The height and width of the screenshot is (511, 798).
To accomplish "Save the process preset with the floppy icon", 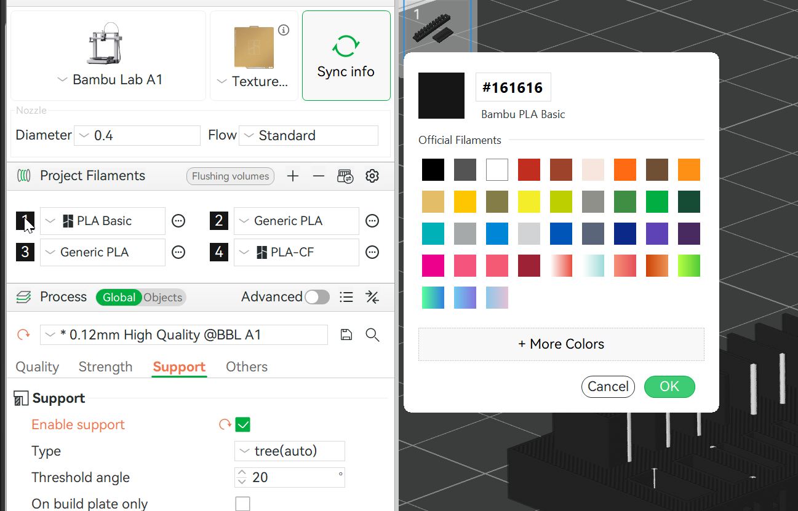I will tap(346, 335).
